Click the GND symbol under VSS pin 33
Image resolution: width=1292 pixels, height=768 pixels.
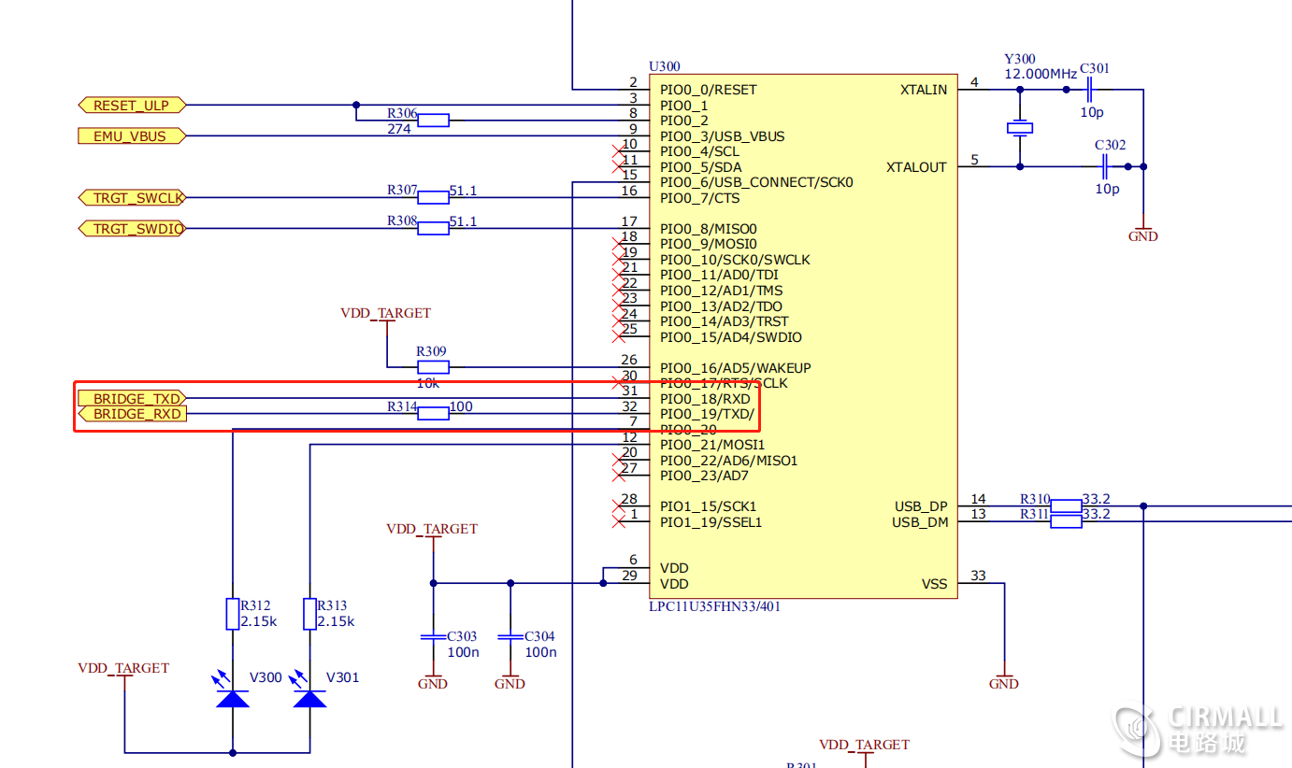[1004, 681]
